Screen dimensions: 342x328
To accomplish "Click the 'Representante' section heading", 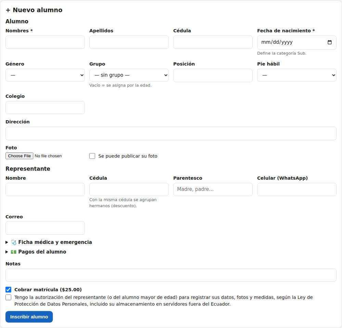I will [28, 169].
